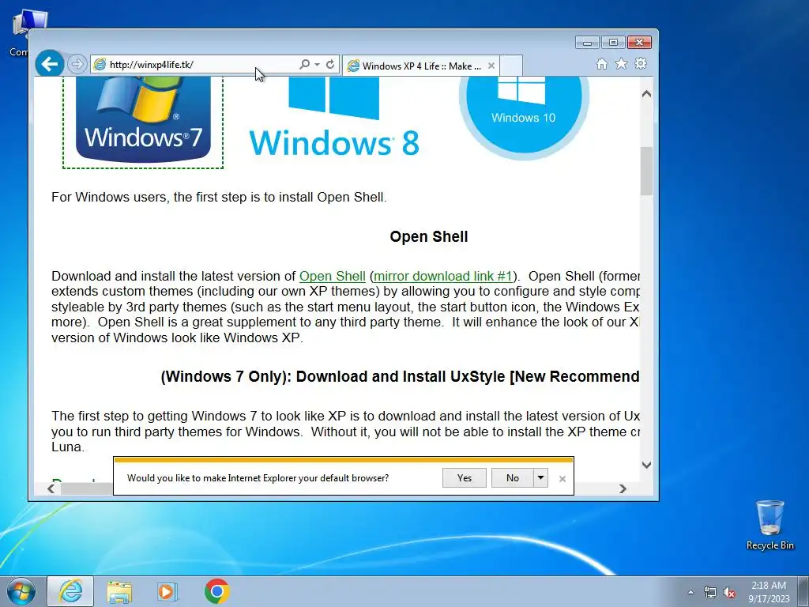Open the Home page icon
Viewport: 809px width, 607px height.
click(x=601, y=63)
